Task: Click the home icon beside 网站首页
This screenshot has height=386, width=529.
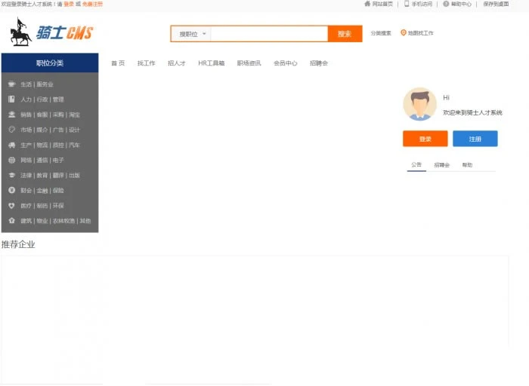Action: pyautogui.click(x=367, y=4)
